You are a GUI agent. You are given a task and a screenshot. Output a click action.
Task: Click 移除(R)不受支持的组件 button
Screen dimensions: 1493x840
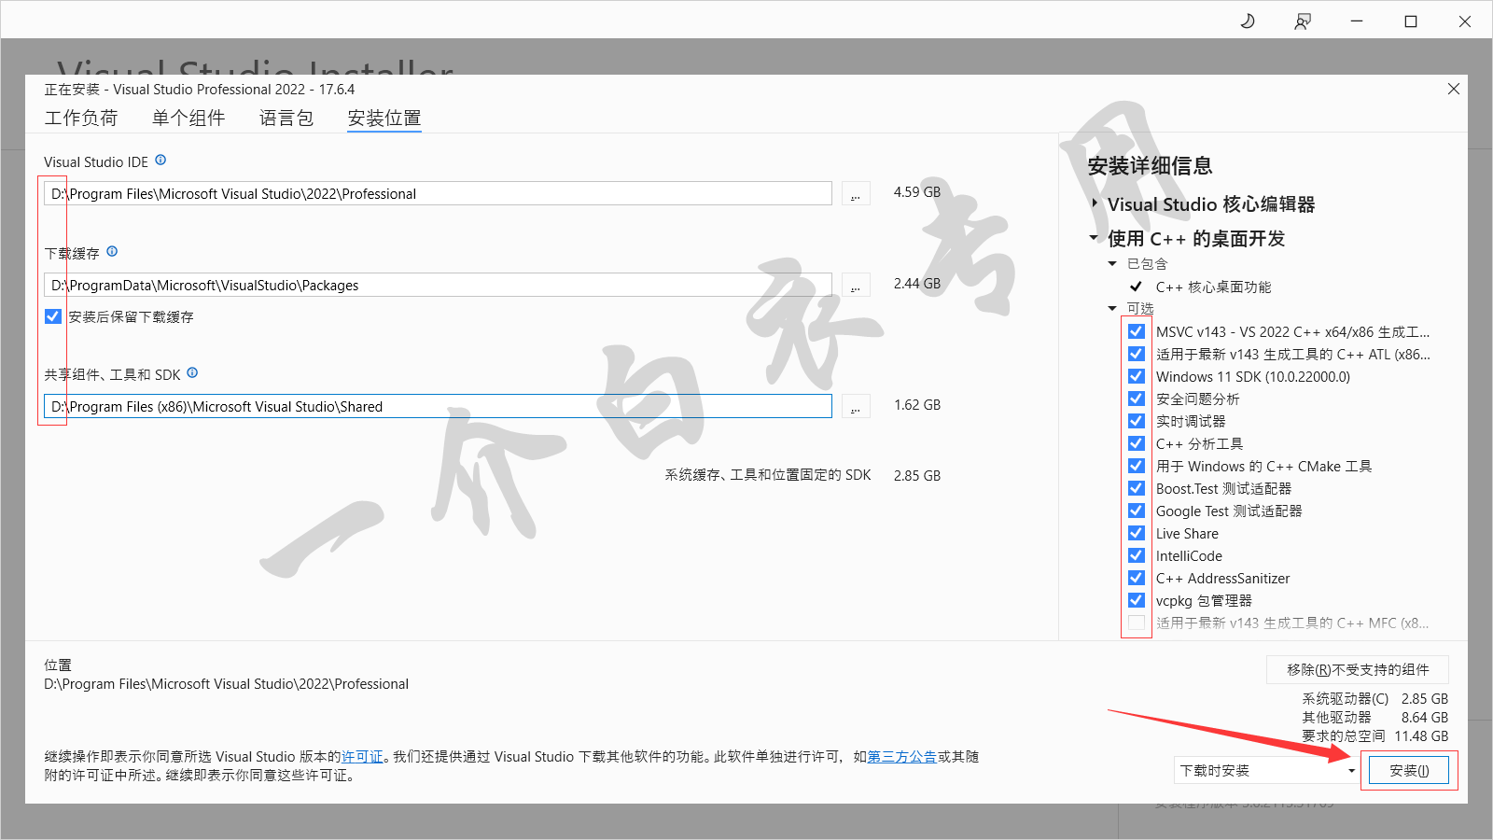coord(1358,669)
